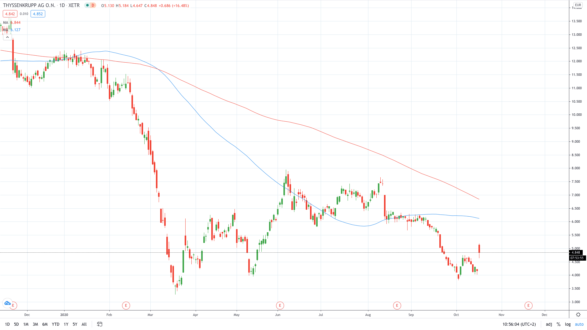Open the timezone clock 10:56:04 (UTC+2)

click(x=519, y=324)
